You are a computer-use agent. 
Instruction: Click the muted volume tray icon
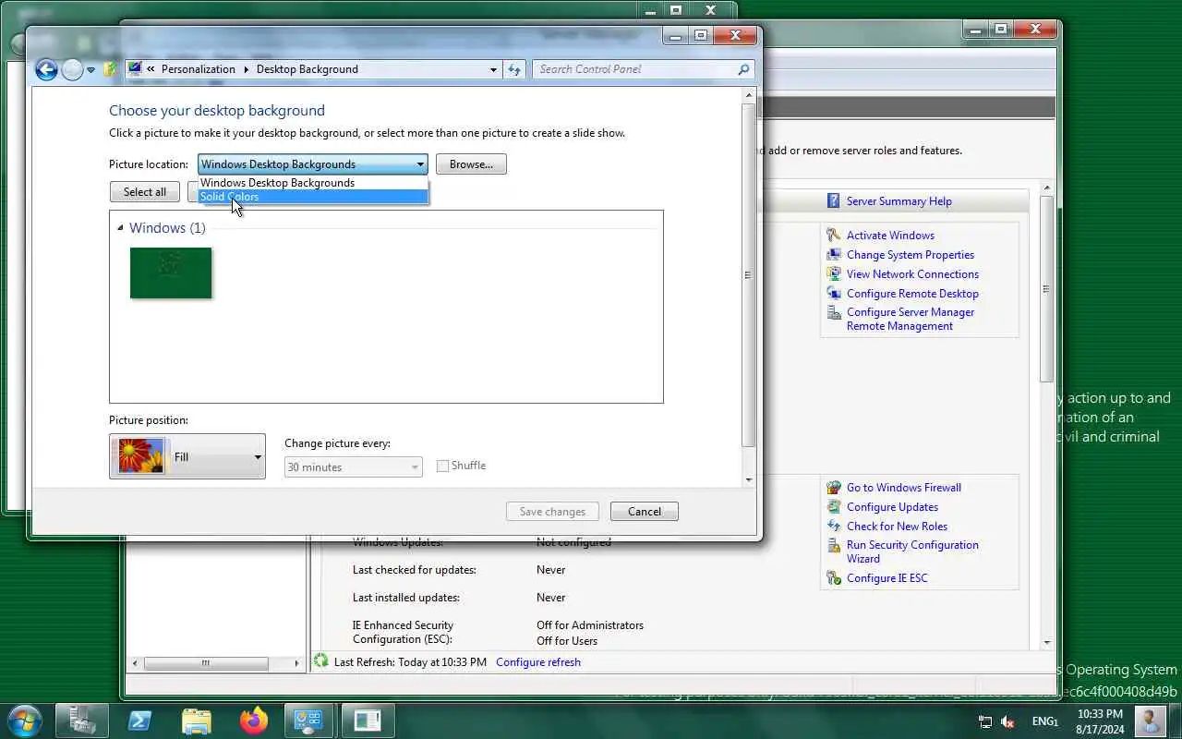coord(1007,721)
